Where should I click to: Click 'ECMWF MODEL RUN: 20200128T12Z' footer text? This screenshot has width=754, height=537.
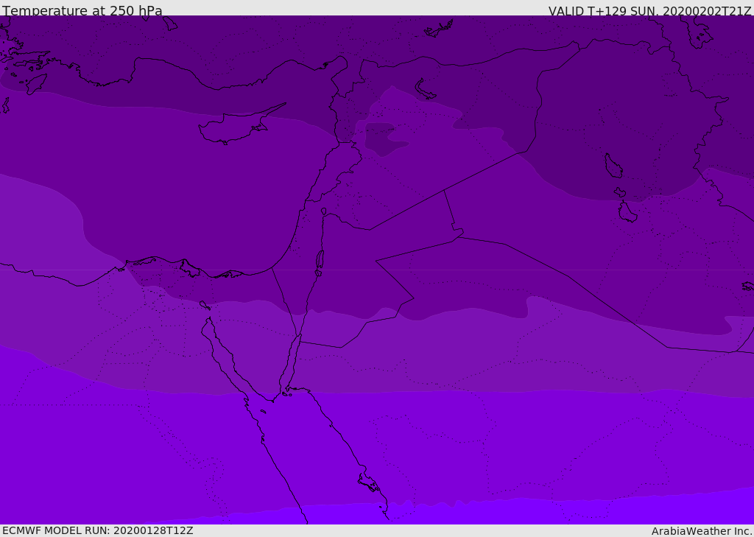[x=98, y=531]
